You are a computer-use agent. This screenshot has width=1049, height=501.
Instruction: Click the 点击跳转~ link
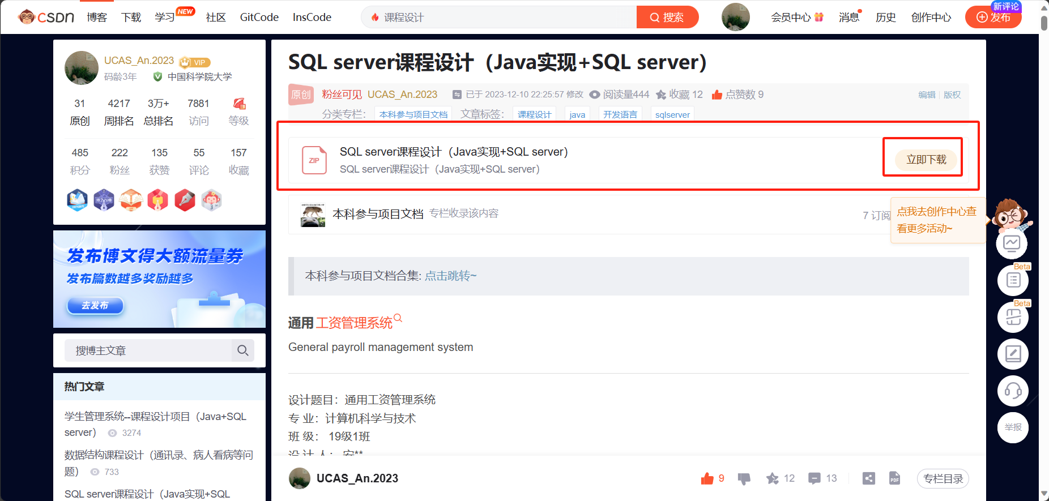coord(451,276)
